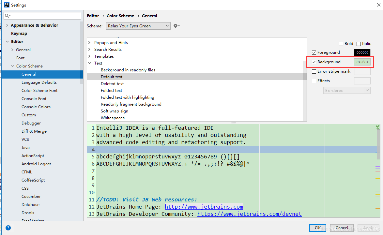Image resolution: width=383 pixels, height=235 pixels.
Task: Select Language Defaults in sidebar
Action: click(x=39, y=82)
